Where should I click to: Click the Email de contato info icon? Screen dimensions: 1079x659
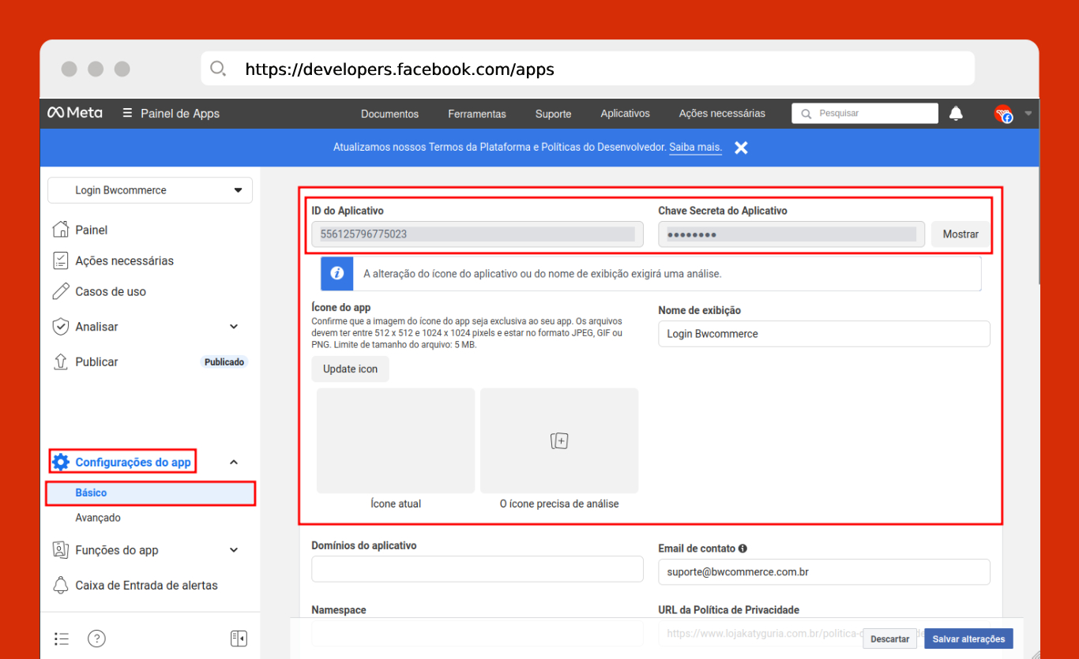click(x=743, y=548)
